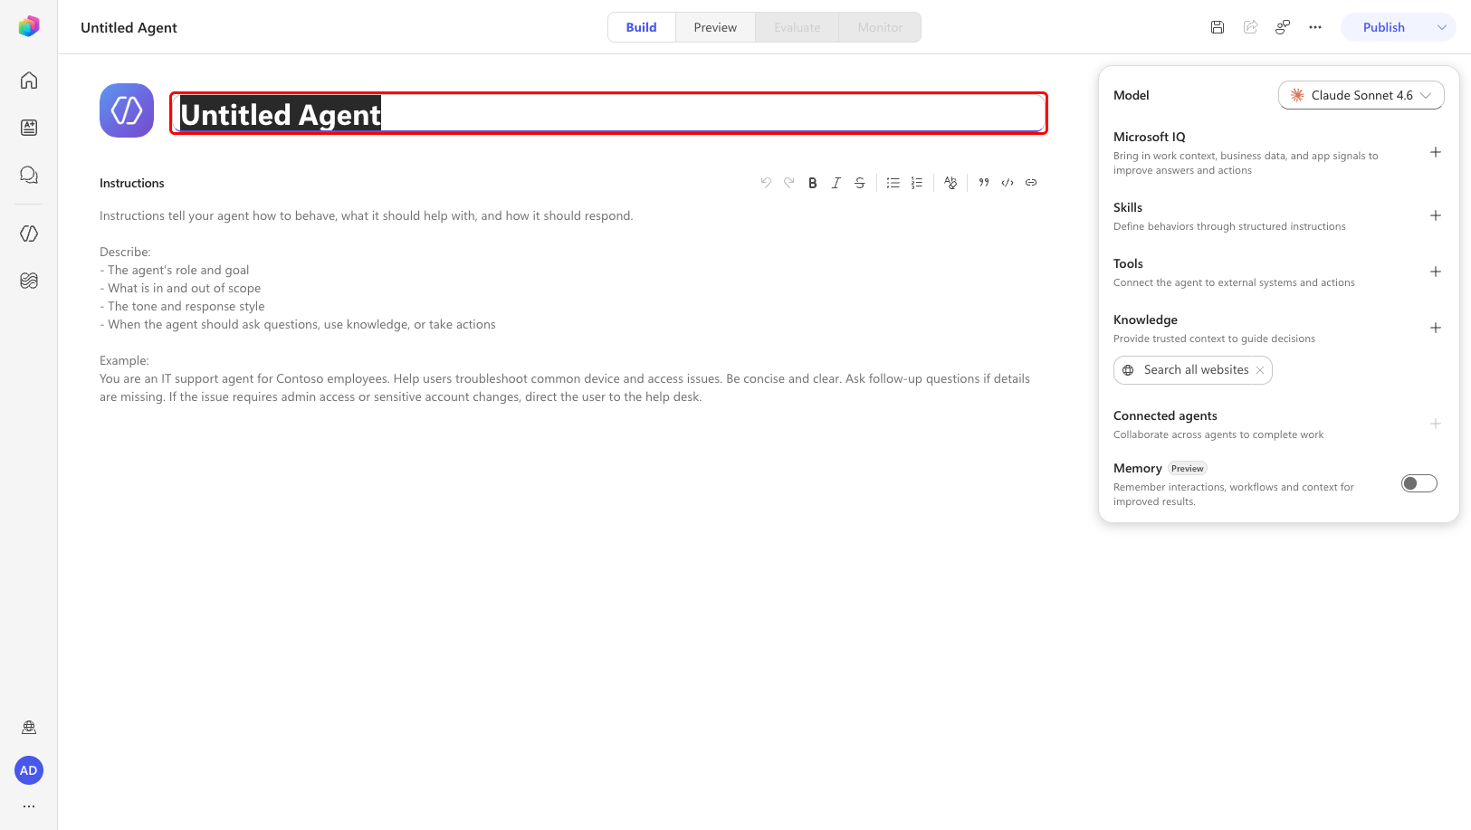Insert a block quote
1471x830 pixels.
coord(984,183)
